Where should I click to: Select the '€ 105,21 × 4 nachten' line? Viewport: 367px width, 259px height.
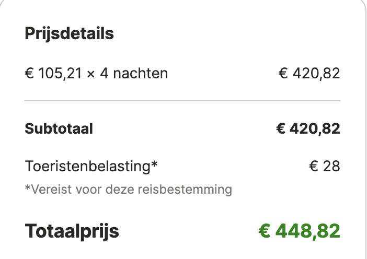click(96, 74)
